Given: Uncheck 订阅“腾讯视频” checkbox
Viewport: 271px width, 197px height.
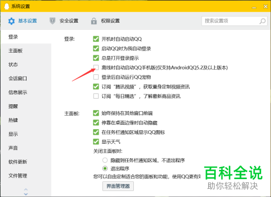Looking at the screenshot, I should pyautogui.click(x=96, y=87).
